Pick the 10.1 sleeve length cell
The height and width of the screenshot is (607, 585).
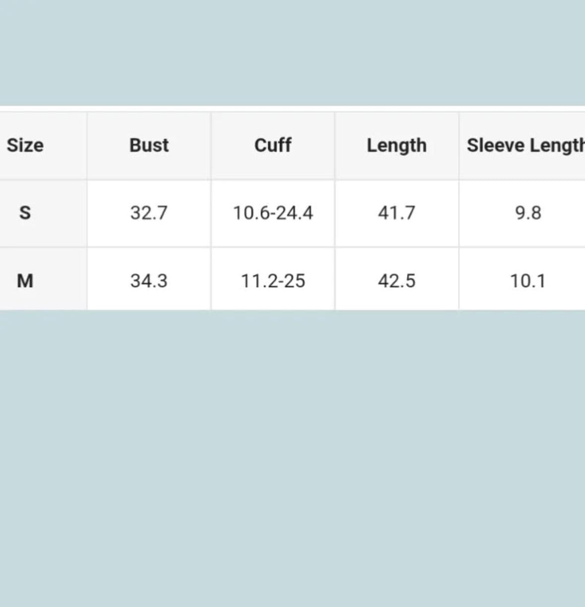pyautogui.click(x=527, y=281)
